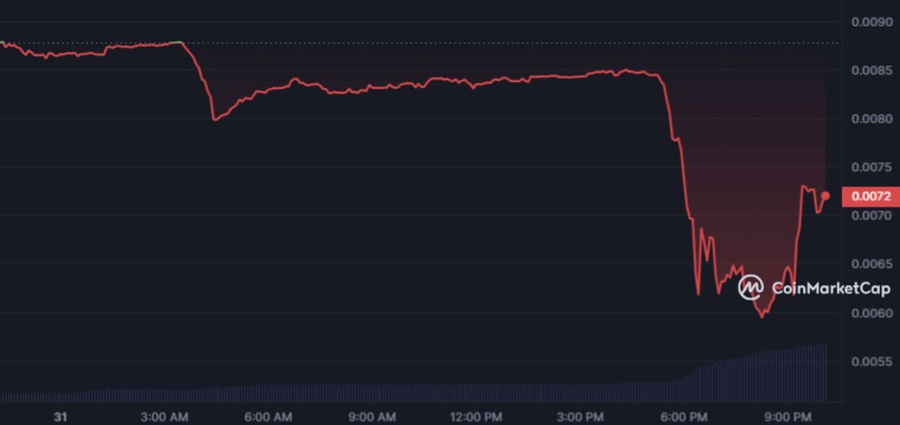Select the 3:00 AM time axis label

point(165,417)
